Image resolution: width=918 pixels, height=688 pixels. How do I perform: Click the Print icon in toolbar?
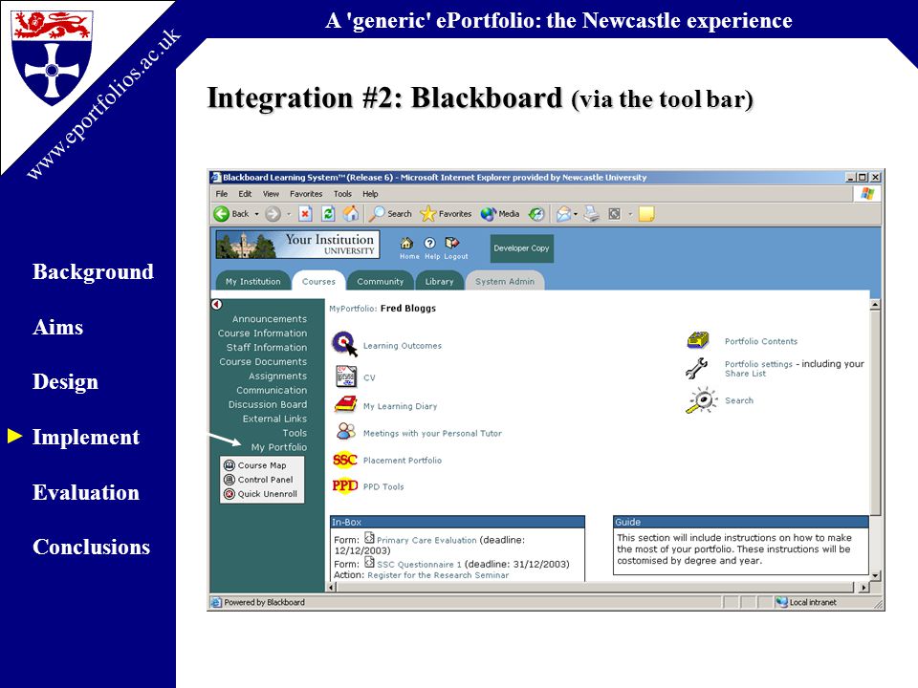click(x=591, y=214)
